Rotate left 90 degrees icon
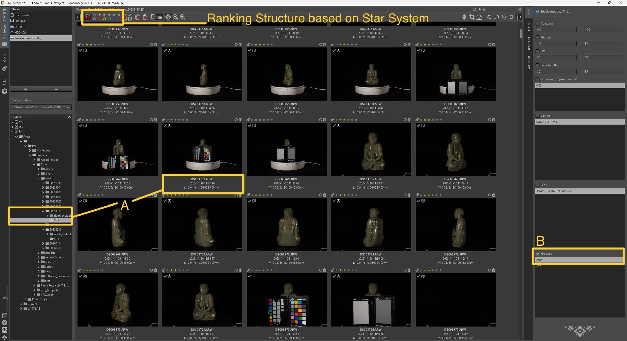This screenshot has width=627, height=341. coord(489,17)
